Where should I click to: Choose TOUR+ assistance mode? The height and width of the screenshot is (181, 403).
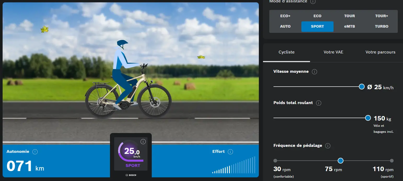[x=382, y=16]
